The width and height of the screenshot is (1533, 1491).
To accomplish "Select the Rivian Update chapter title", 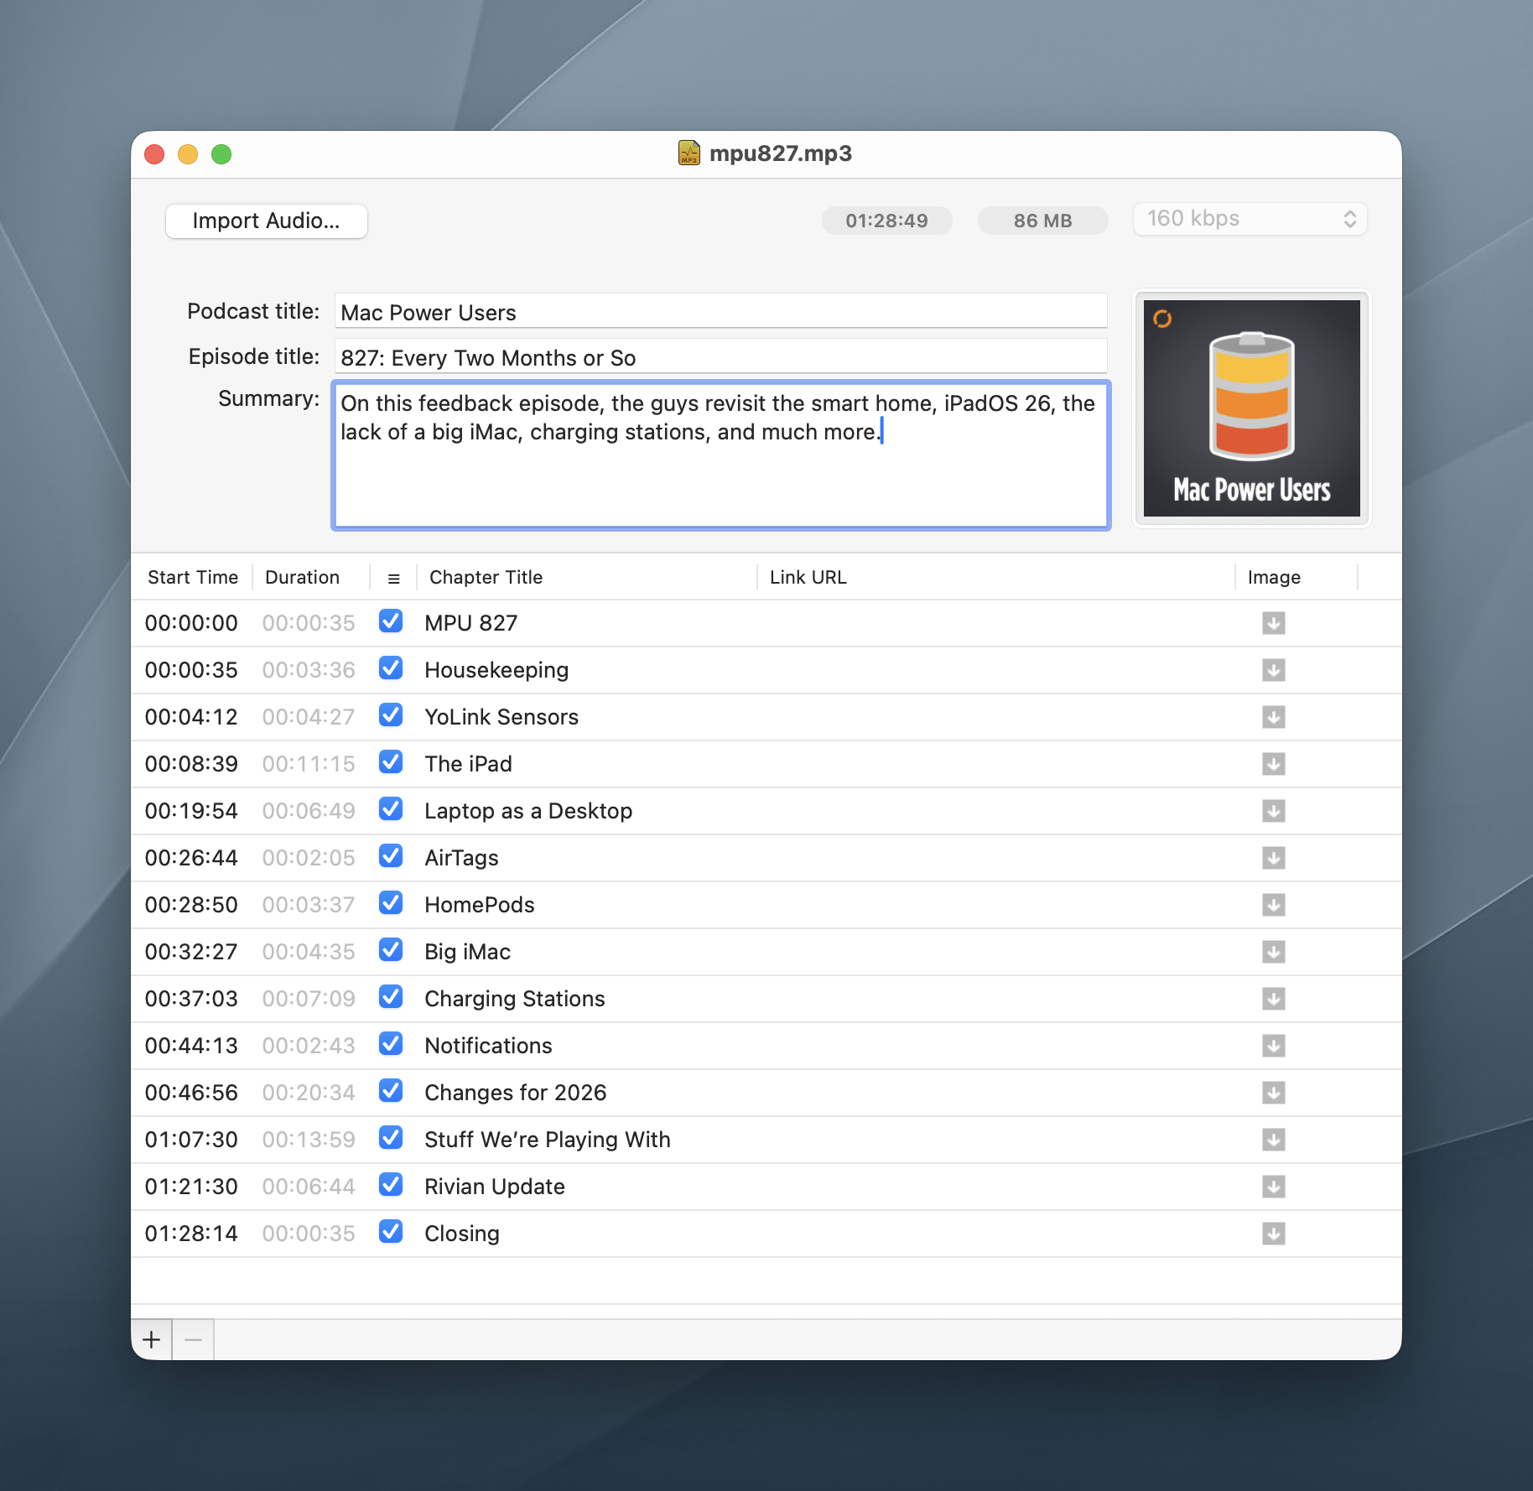I will (x=495, y=1187).
